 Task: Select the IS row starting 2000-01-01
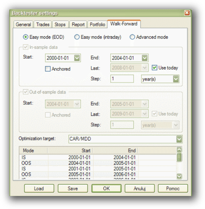98,157
